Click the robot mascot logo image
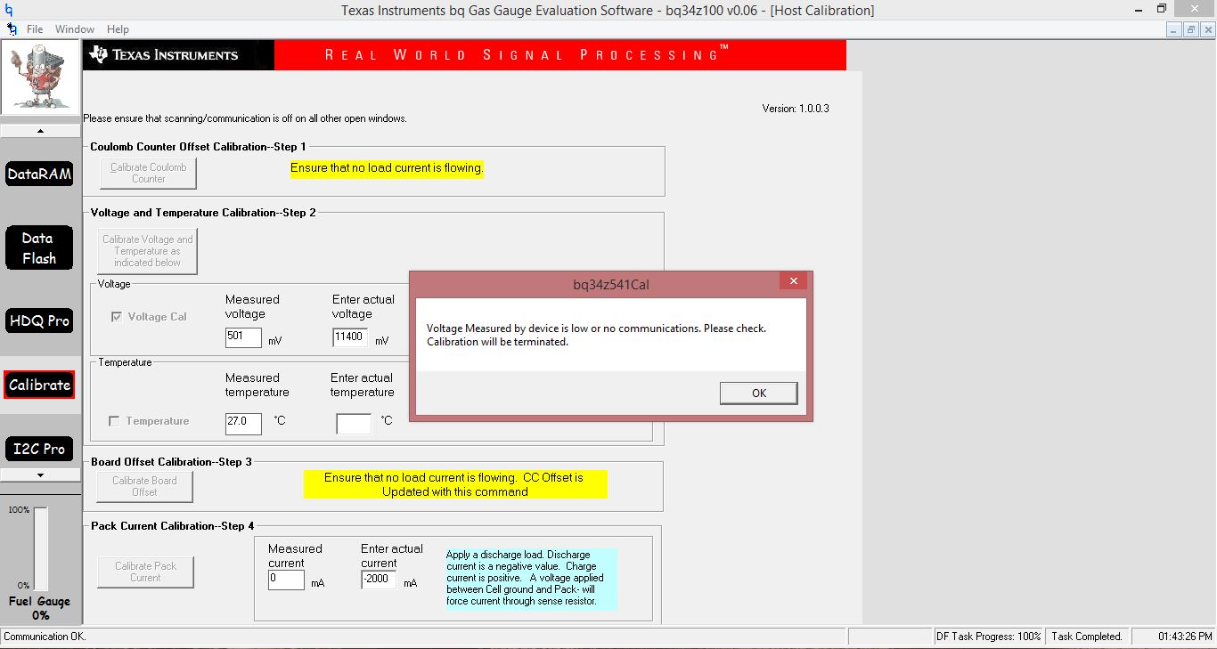1217x649 pixels. (40, 78)
